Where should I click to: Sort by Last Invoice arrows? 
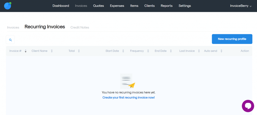click(199, 51)
